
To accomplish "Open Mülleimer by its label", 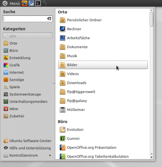I will (x=76, y=110).
